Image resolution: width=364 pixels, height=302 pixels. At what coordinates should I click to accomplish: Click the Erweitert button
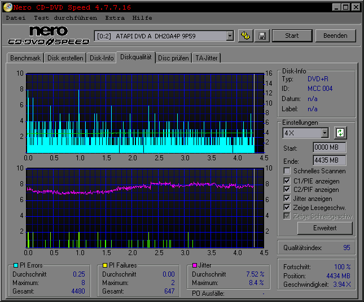[x=324, y=228]
